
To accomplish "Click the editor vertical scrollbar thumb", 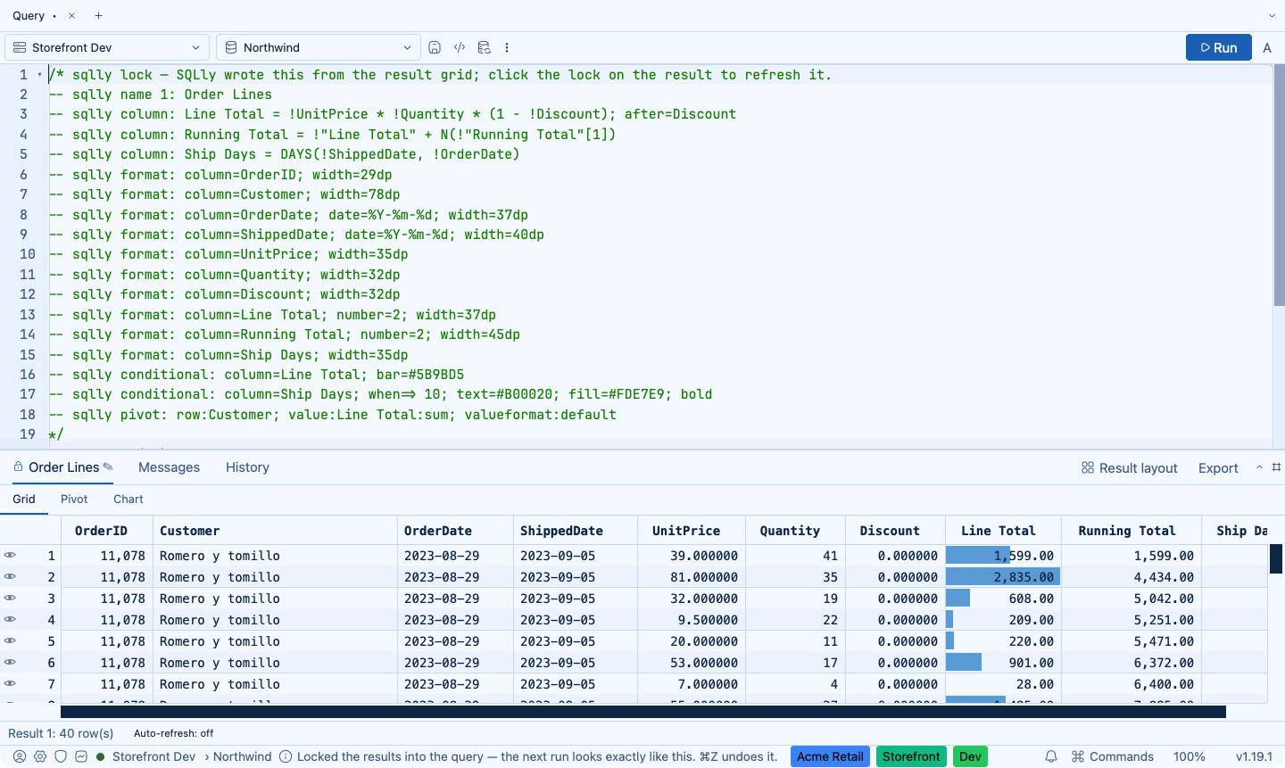I will click(1279, 186).
